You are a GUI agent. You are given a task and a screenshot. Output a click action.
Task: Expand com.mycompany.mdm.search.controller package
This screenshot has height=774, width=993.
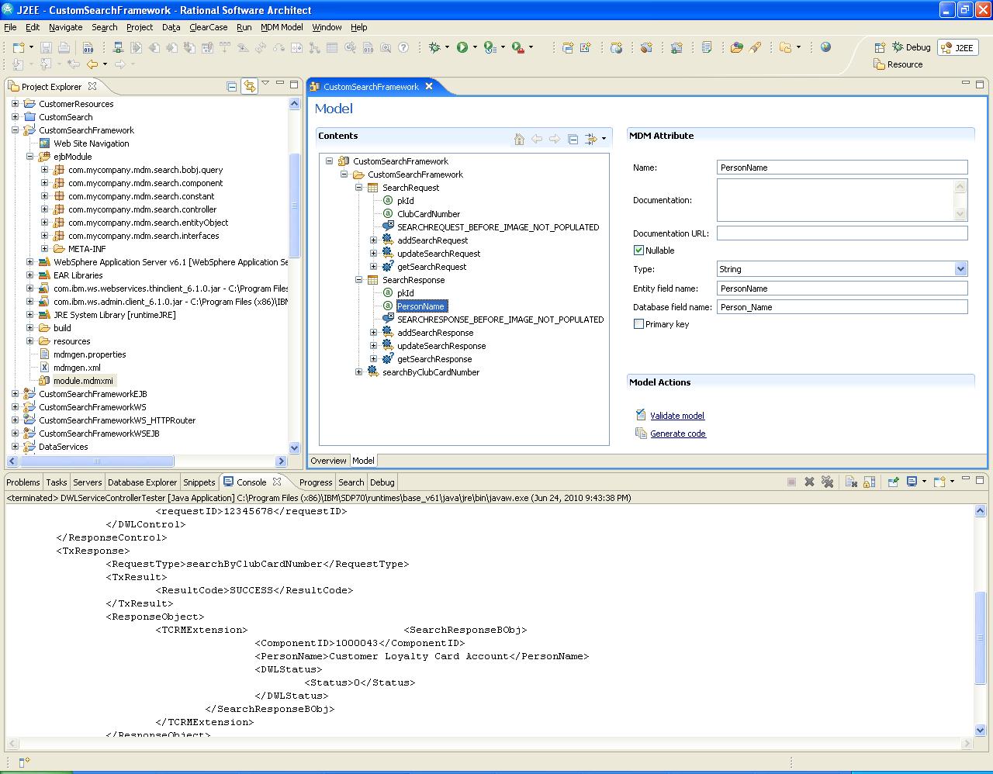pos(44,209)
